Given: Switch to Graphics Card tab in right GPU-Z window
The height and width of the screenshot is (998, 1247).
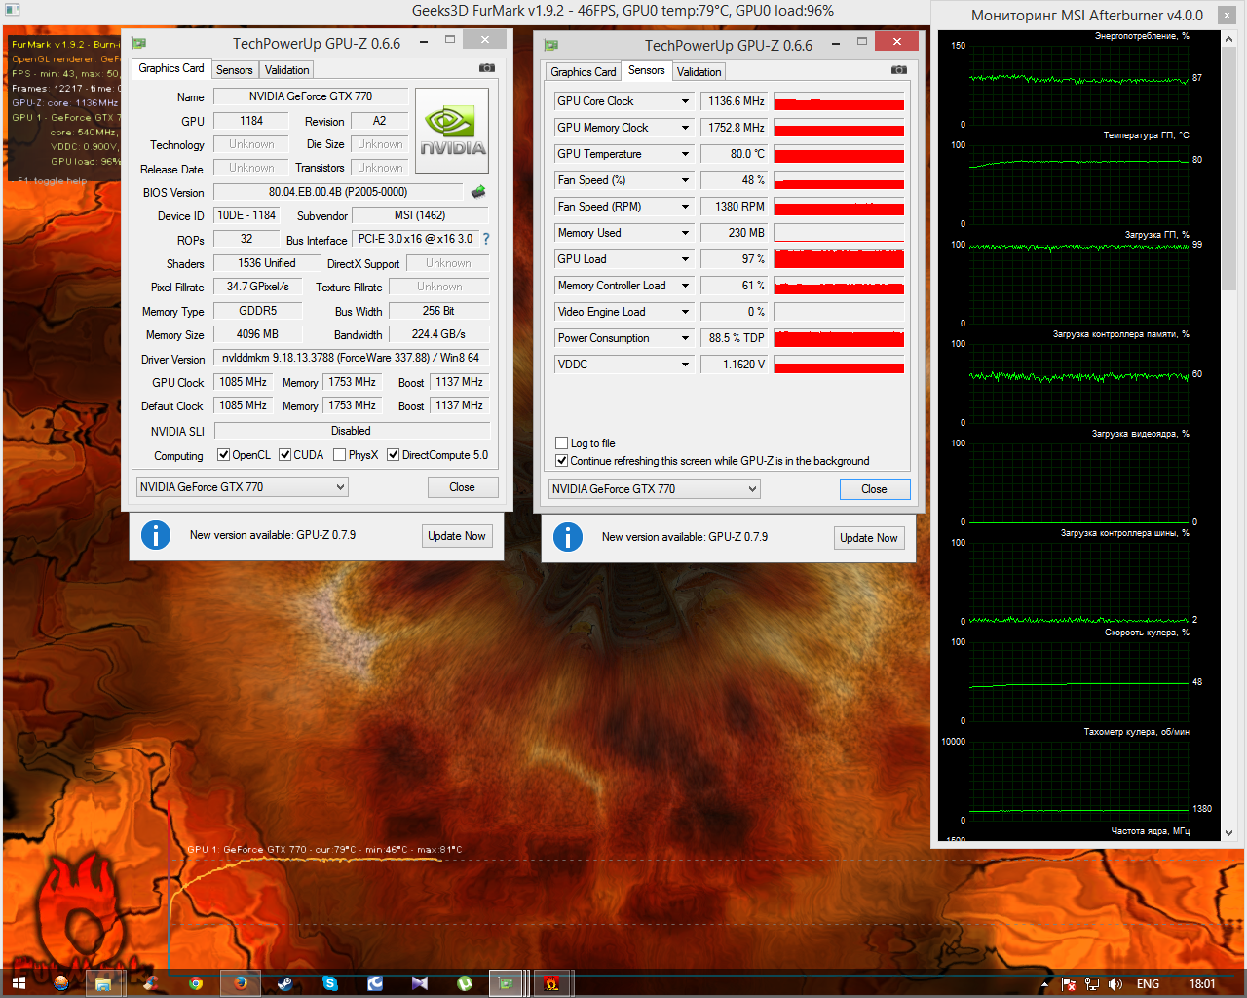Looking at the screenshot, I should (584, 72).
